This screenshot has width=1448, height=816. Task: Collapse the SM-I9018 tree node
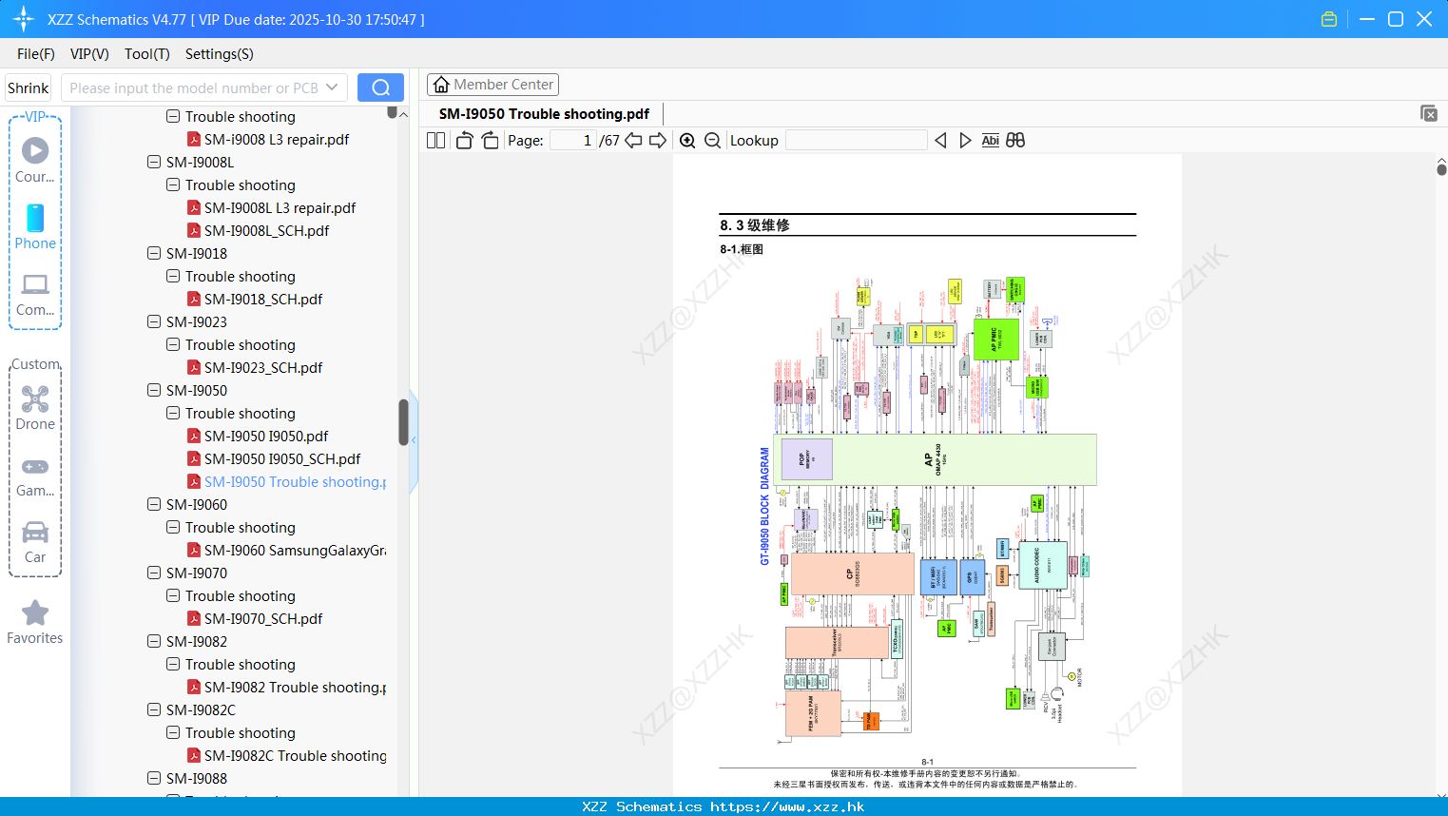coord(154,253)
